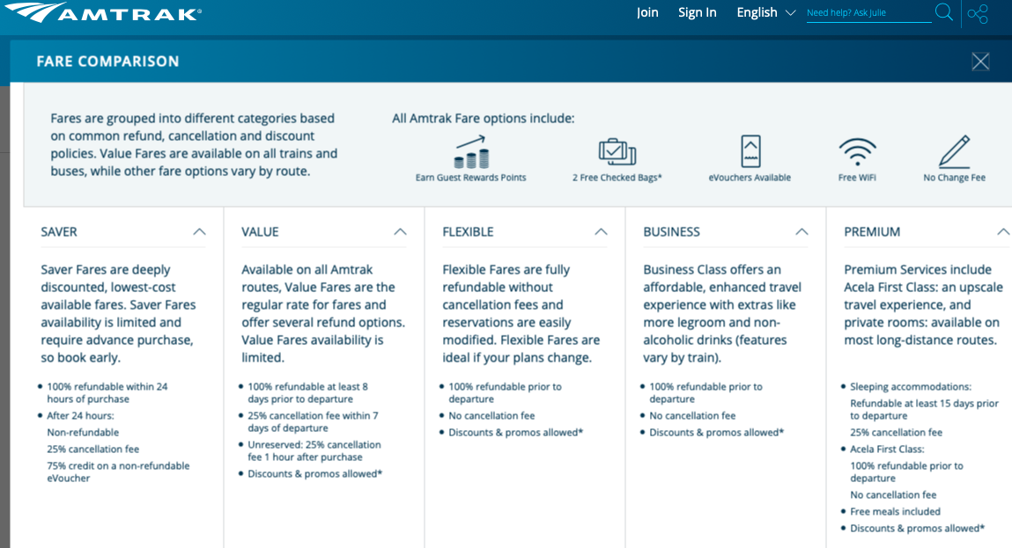Collapse the FLEXIBLE fare section
The width and height of the screenshot is (1012, 548).
pyautogui.click(x=601, y=232)
